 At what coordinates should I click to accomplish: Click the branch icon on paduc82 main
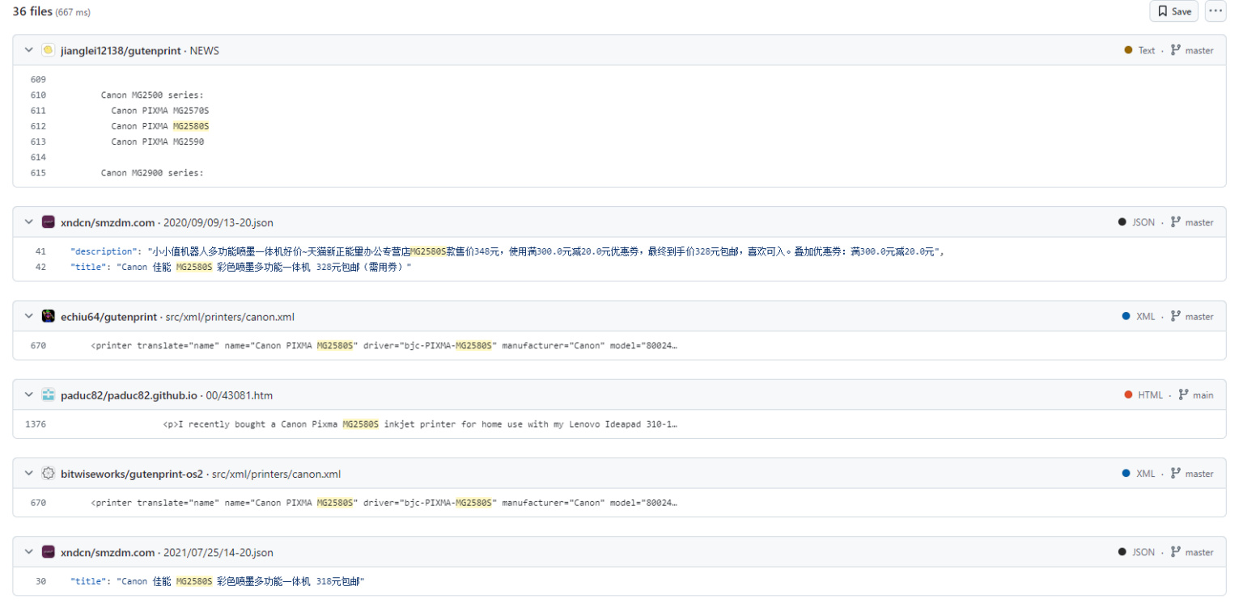[1183, 395]
